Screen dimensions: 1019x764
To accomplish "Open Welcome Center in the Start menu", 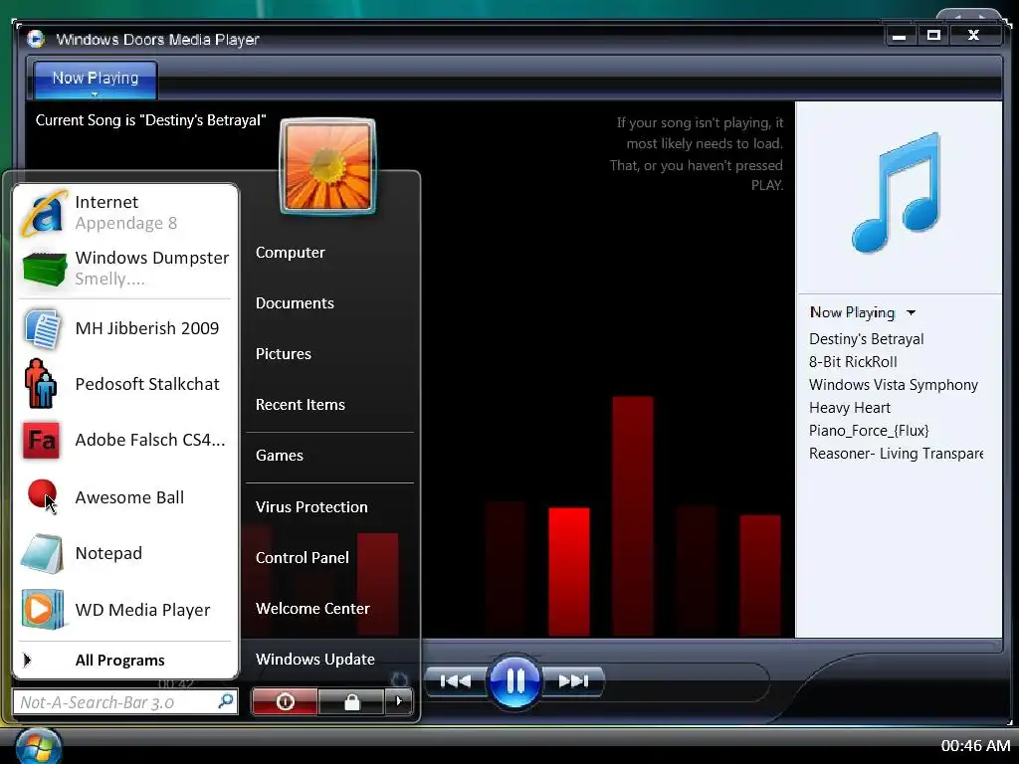I will point(312,609).
